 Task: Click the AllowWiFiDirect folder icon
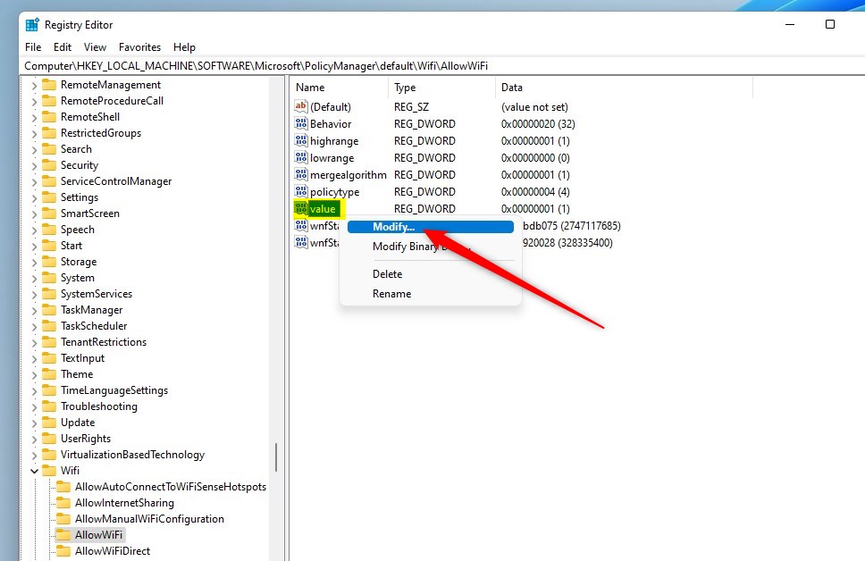click(64, 551)
